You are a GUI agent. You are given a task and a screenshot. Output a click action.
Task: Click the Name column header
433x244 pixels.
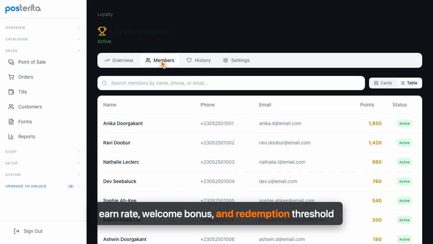tap(110, 105)
